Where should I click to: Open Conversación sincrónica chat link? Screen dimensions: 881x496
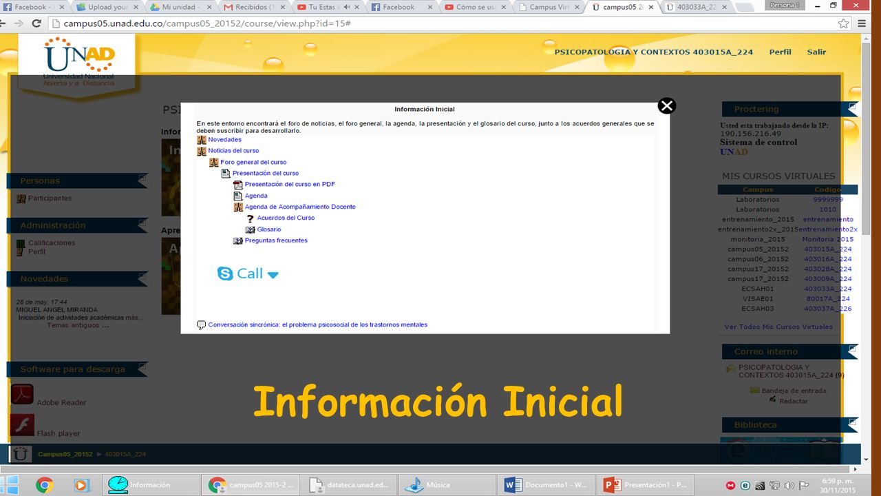tap(318, 325)
